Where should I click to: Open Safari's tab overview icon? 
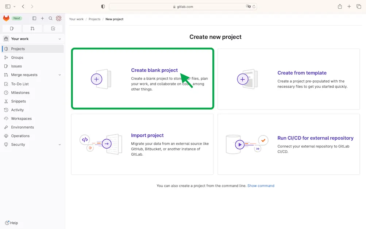358,6
